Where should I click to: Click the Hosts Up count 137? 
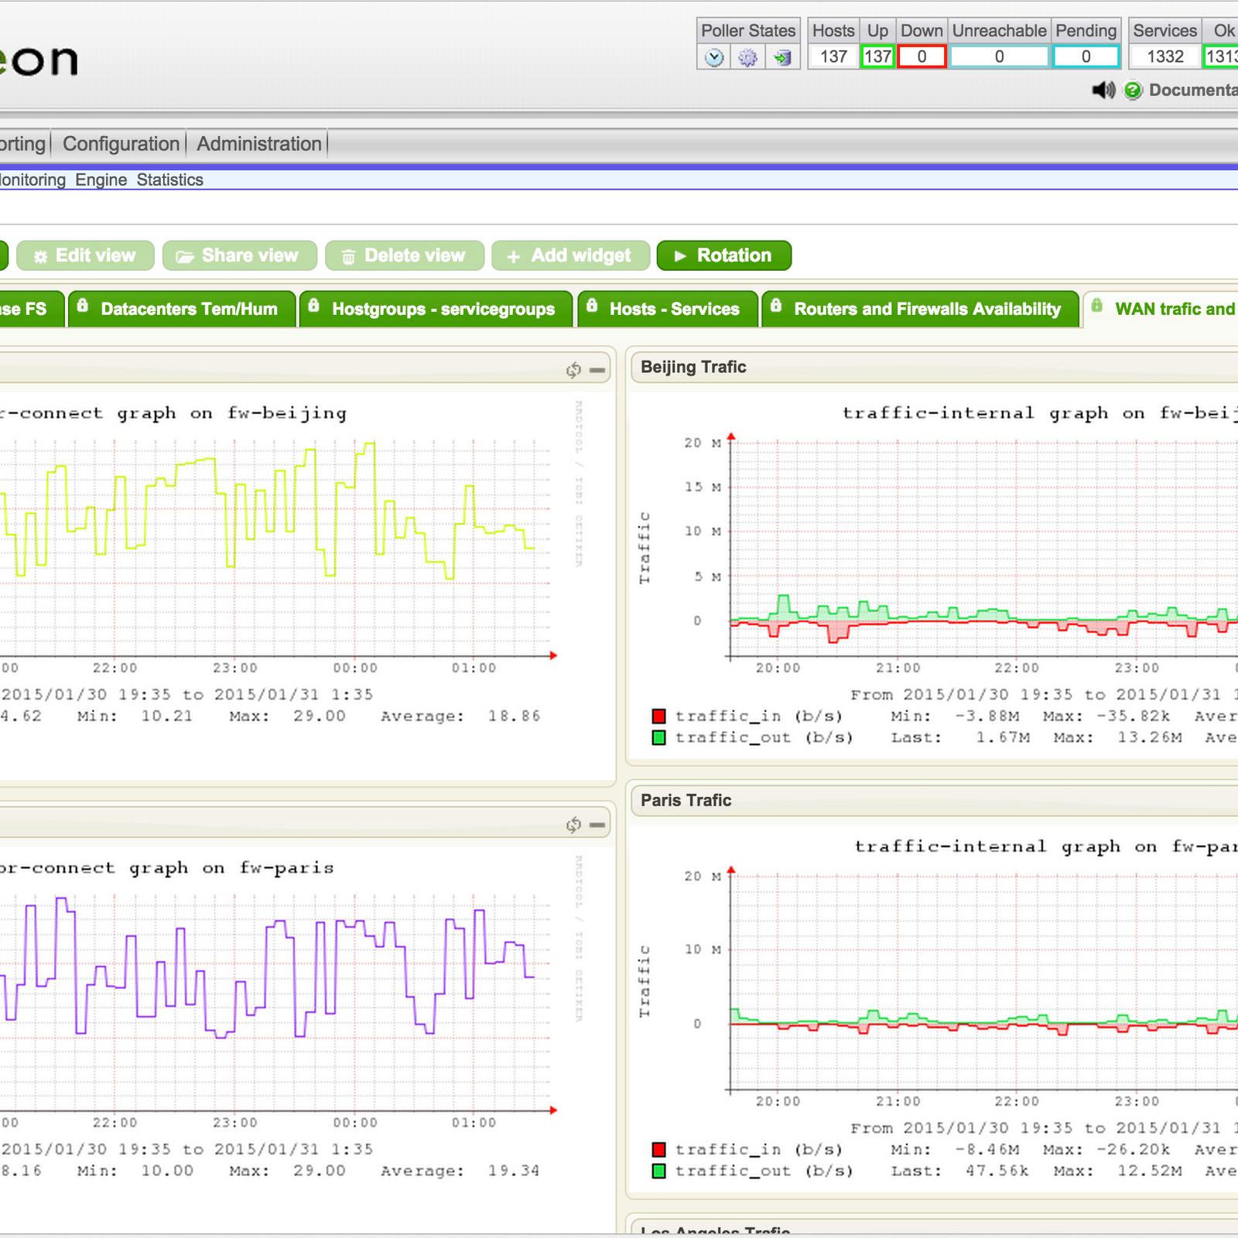pyautogui.click(x=877, y=56)
